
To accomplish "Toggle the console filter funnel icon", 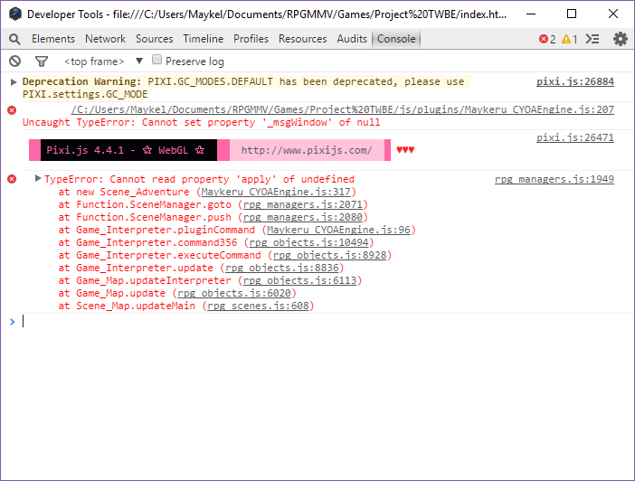I will (42, 61).
